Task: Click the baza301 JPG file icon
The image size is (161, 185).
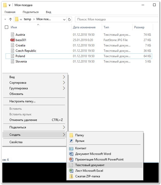Action: (x=13, y=40)
